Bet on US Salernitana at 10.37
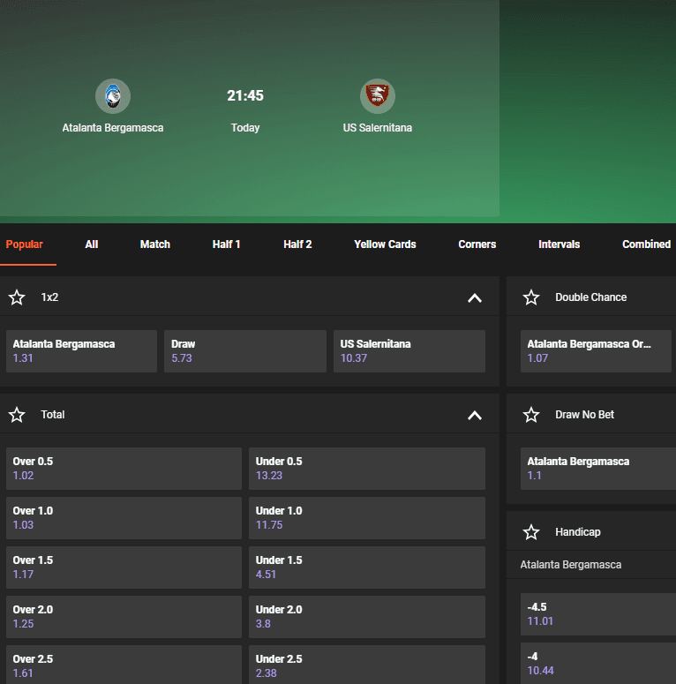676x684 pixels. [409, 351]
